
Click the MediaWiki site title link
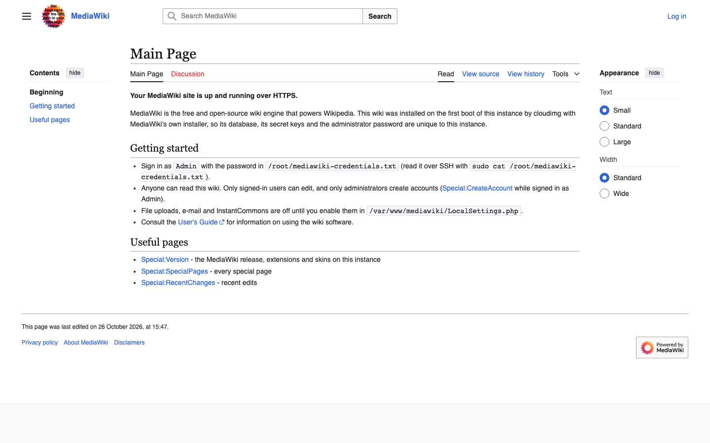click(90, 16)
